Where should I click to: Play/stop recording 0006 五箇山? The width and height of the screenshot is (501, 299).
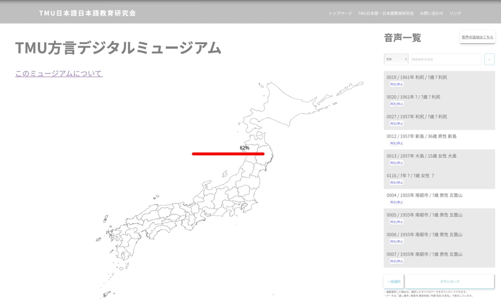[x=396, y=242]
